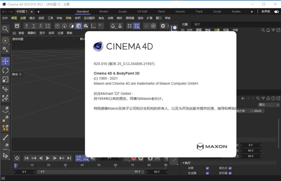Viewport: 281px width, 181px height.
Task: Toggle the 生成器 checkbox
Action: [x=207, y=173]
